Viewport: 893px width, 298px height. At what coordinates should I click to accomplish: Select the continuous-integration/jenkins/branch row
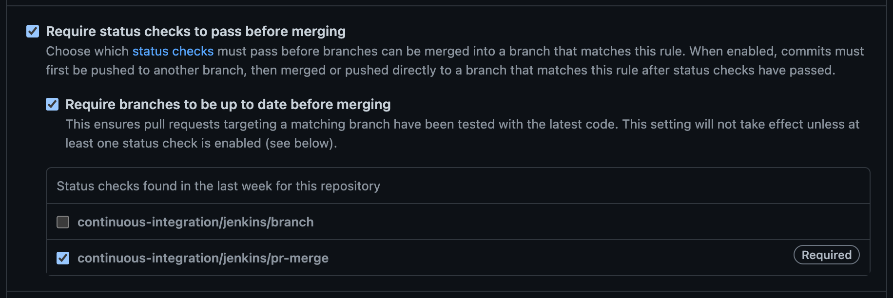point(292,222)
